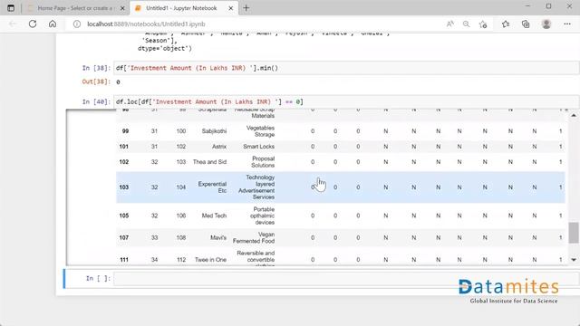This screenshot has height=326, width=580.
Task: Close the Home Page tab
Action: coord(122,8)
